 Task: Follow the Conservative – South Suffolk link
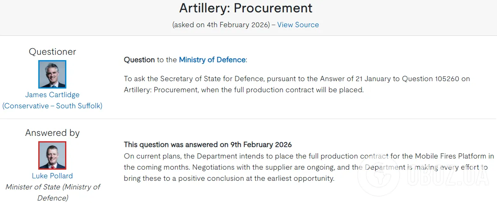52,106
